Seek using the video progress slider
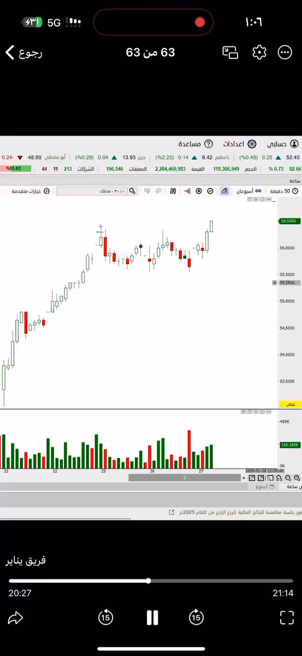Image resolution: width=302 pixels, height=656 pixels. (151, 581)
